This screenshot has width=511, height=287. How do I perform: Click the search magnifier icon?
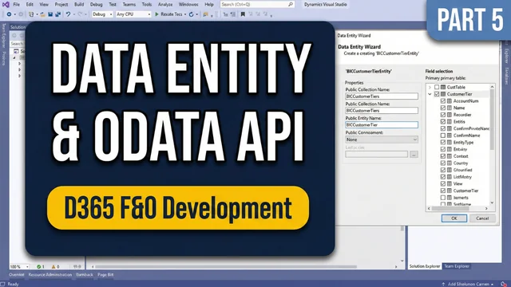point(291,5)
